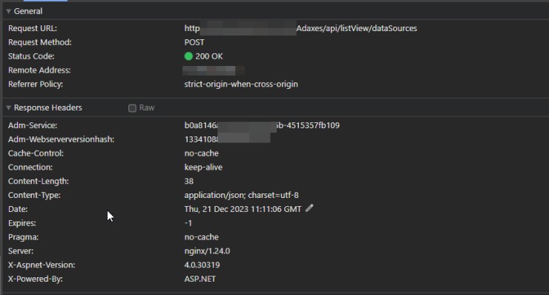Select the Date header value text
This screenshot has width=549, height=295.
[243, 209]
